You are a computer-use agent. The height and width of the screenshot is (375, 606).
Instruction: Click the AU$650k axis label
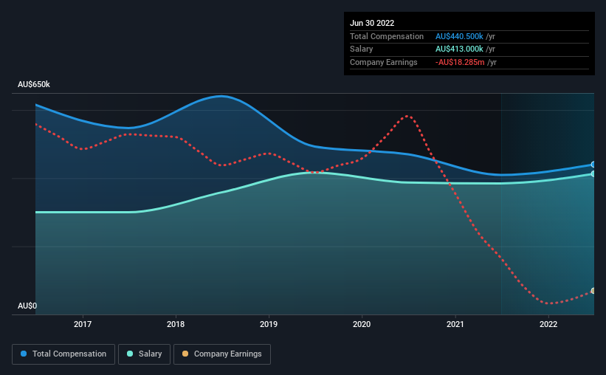tap(34, 84)
